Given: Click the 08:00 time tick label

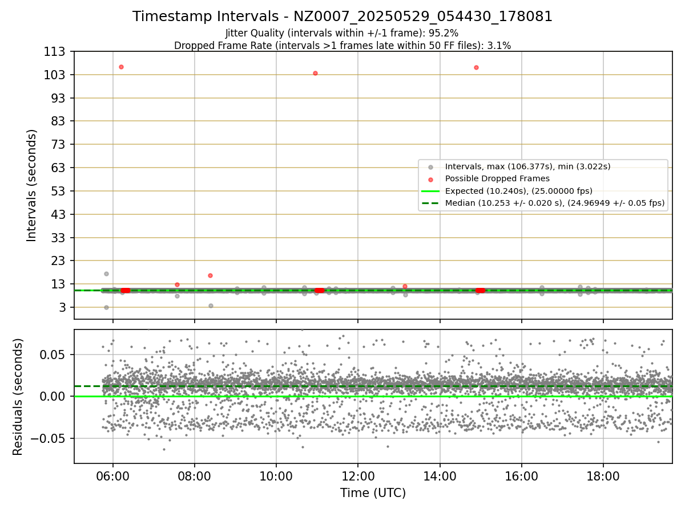Looking at the screenshot, I should [195, 476].
